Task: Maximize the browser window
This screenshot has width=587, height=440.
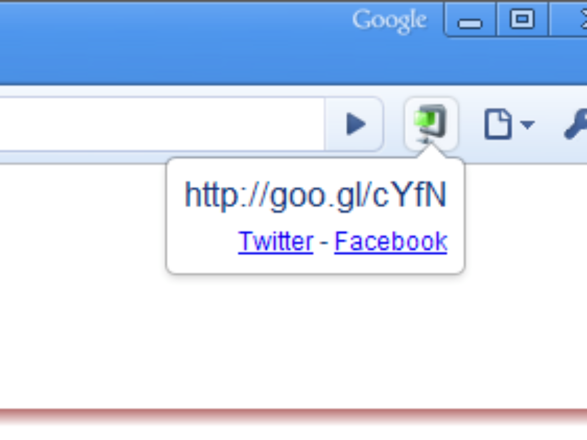Action: pyautogui.click(x=522, y=21)
